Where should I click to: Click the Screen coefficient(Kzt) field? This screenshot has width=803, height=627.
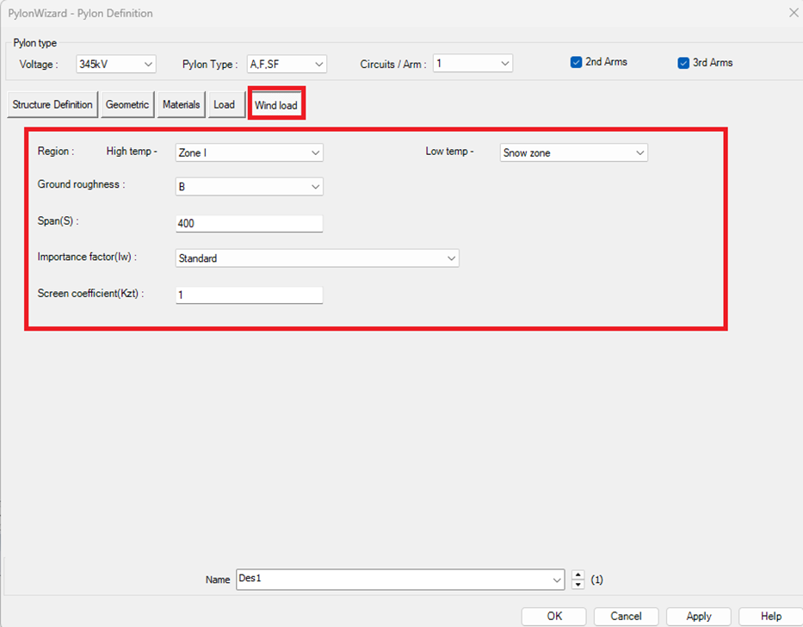[249, 295]
